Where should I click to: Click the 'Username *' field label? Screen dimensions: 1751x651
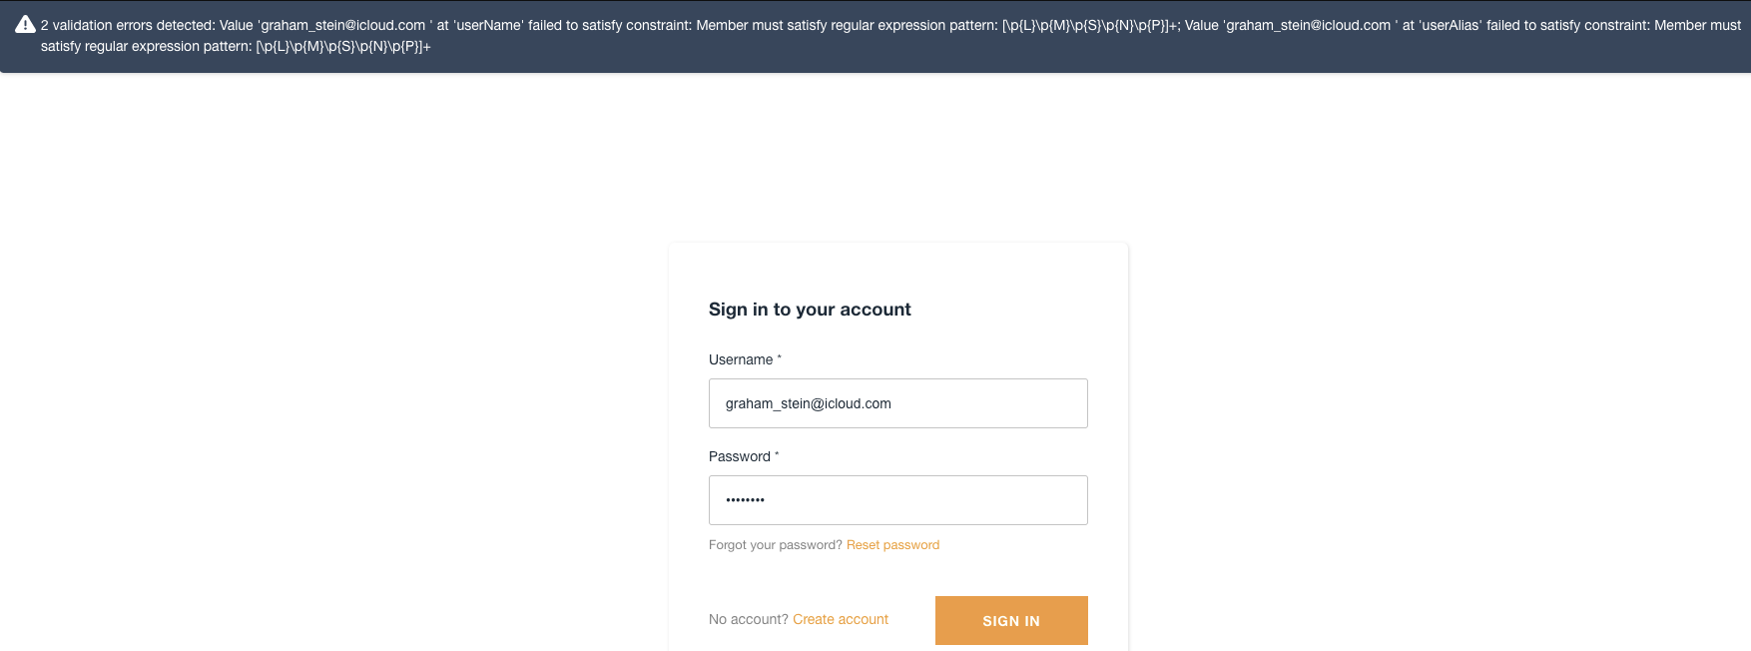[x=739, y=359]
